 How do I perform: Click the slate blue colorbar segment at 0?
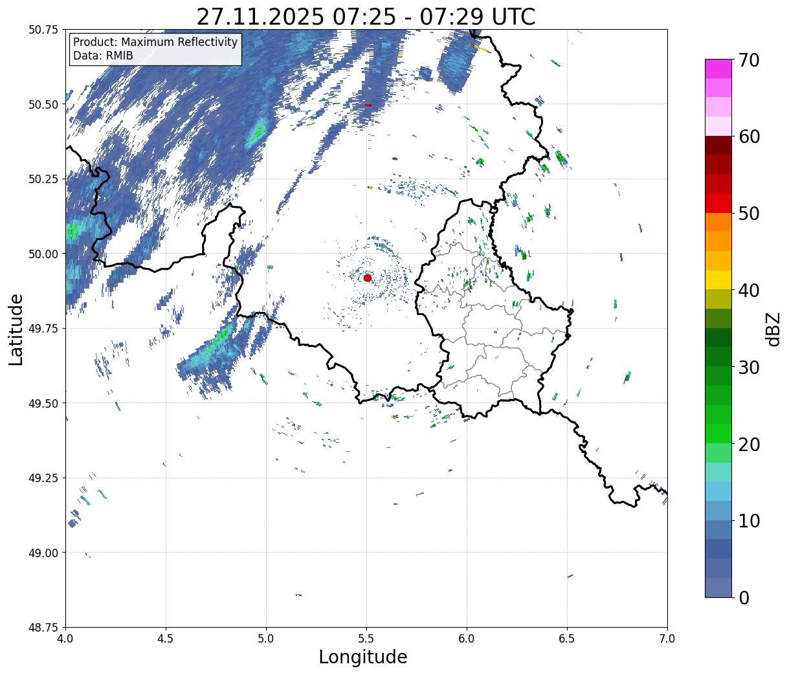point(718,588)
